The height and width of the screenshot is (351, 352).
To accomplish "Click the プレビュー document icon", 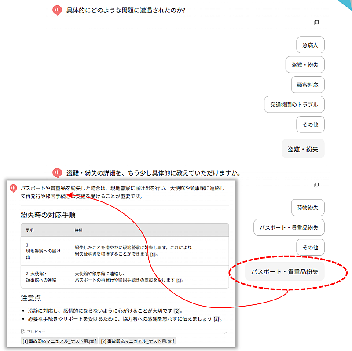I will click(x=23, y=332).
